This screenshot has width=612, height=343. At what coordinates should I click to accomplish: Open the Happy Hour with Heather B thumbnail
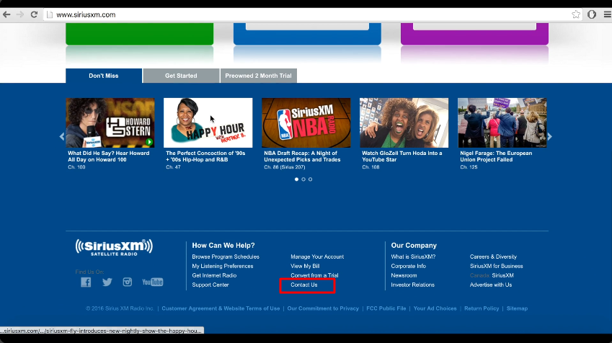(208, 122)
